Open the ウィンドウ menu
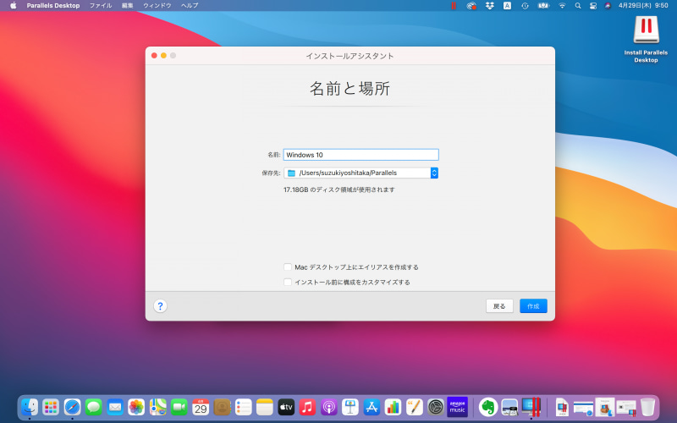This screenshot has width=677, height=423. 157,6
